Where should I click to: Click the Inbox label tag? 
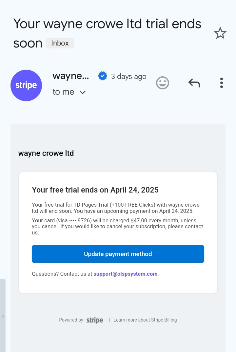tap(60, 43)
